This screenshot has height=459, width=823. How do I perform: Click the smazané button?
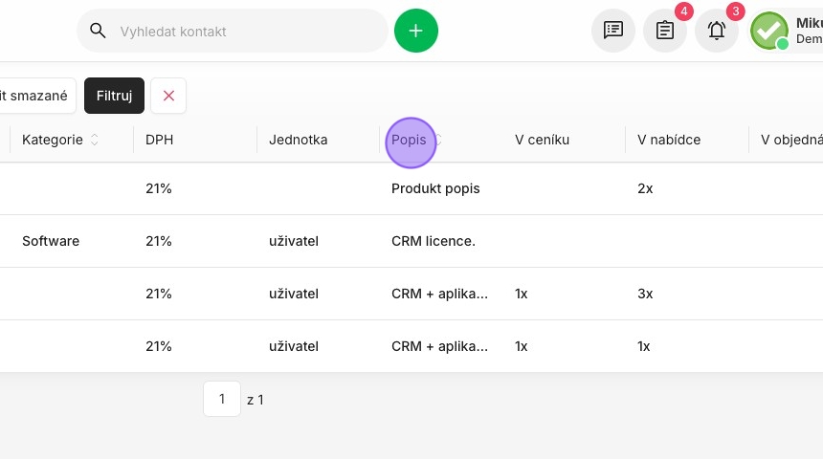(34, 96)
